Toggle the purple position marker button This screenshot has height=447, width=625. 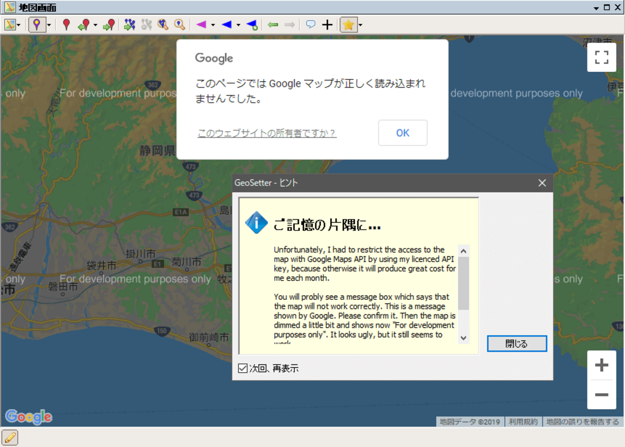coord(37,25)
